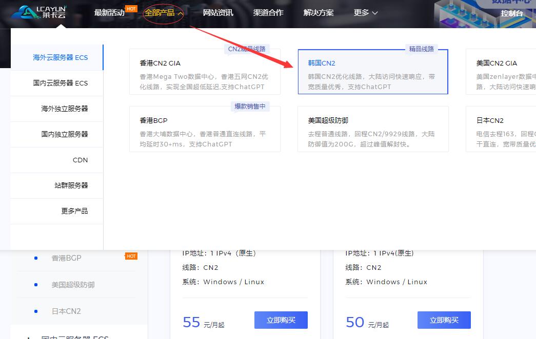Image resolution: width=536 pixels, height=339 pixels.
Task: Select 香港BGP in the left sidebar list
Action: (x=66, y=258)
